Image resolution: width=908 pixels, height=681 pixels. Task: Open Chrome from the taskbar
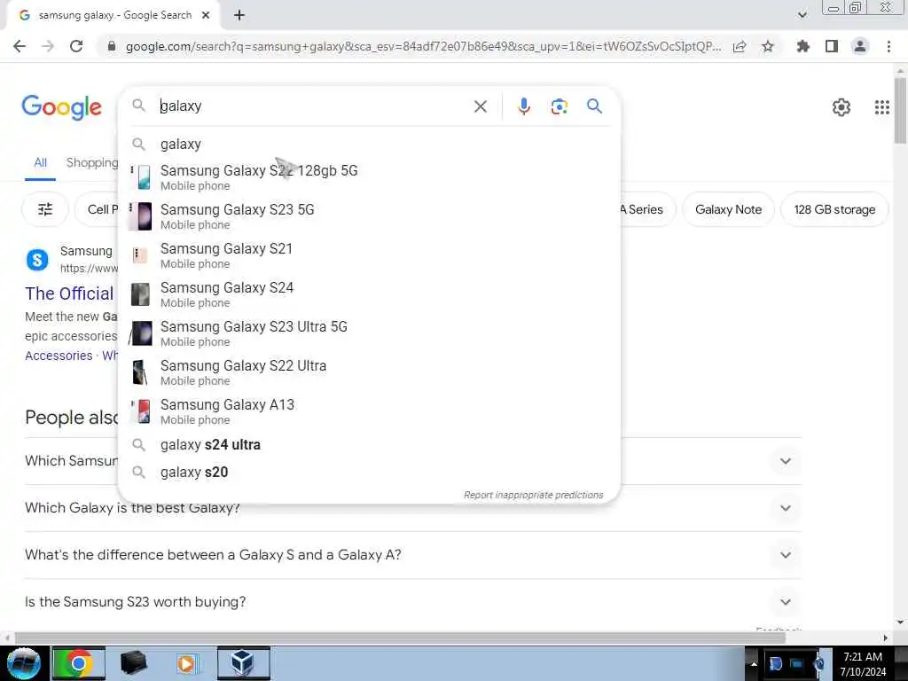pos(79,663)
